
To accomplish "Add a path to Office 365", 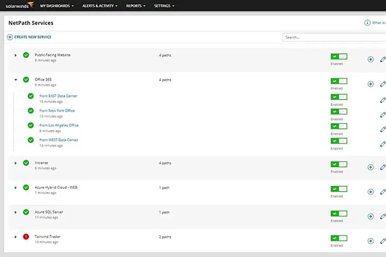I will (370, 84).
